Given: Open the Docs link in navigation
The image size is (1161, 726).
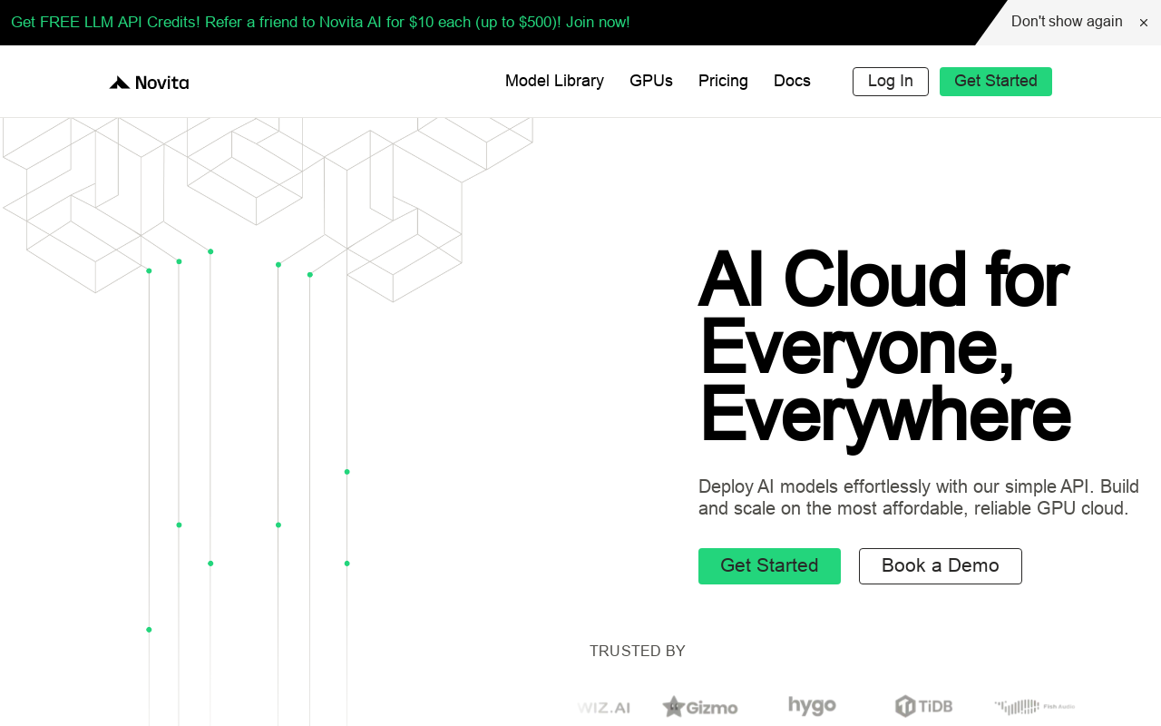Looking at the screenshot, I should [x=792, y=81].
